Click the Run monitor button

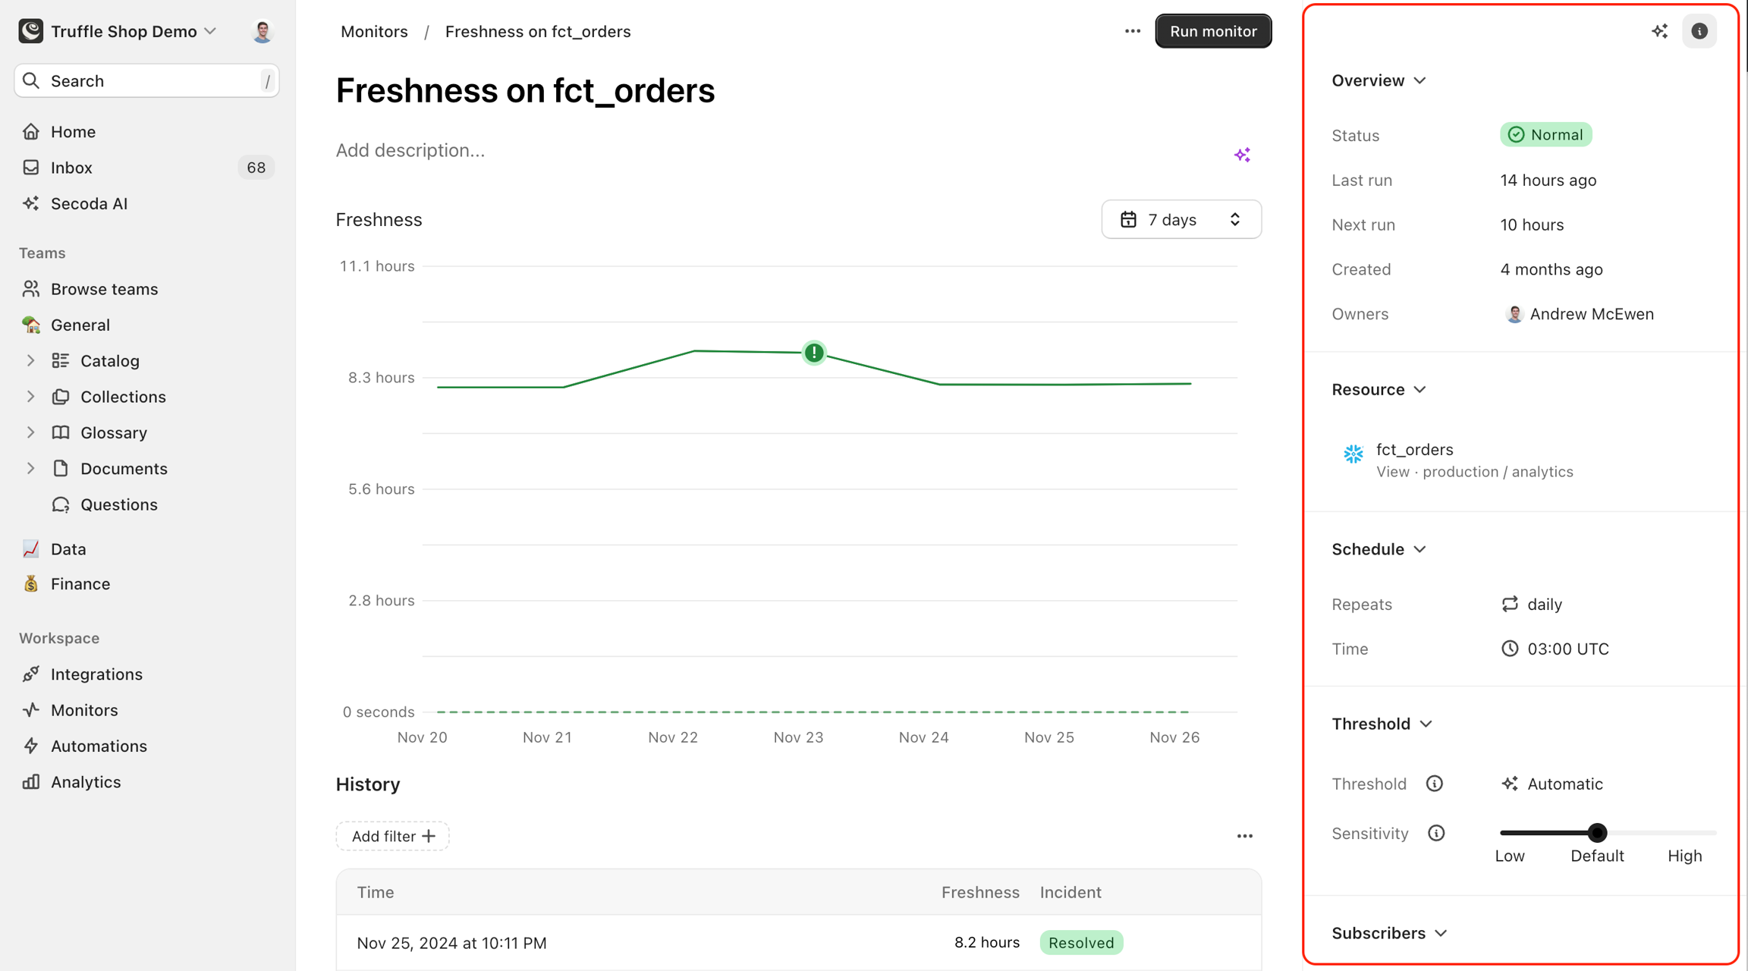[1212, 31]
